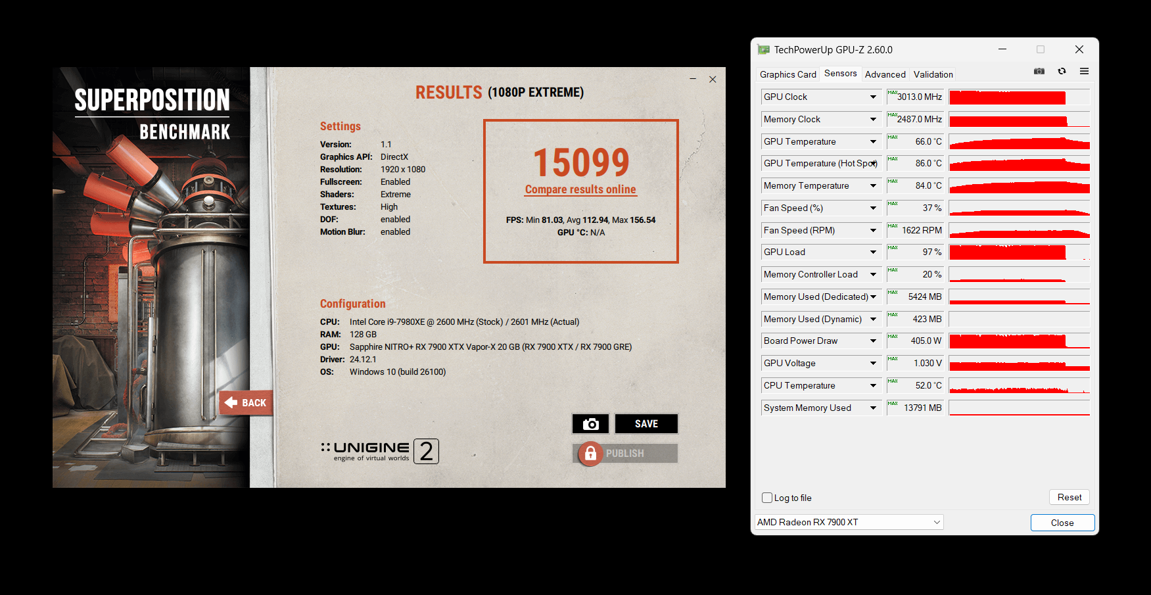Screen dimensions: 1151x595
Task: Open the GPU Temperature sensor dropdown
Action: (x=873, y=141)
